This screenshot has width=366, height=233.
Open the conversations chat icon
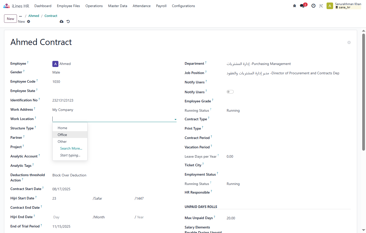click(302, 6)
